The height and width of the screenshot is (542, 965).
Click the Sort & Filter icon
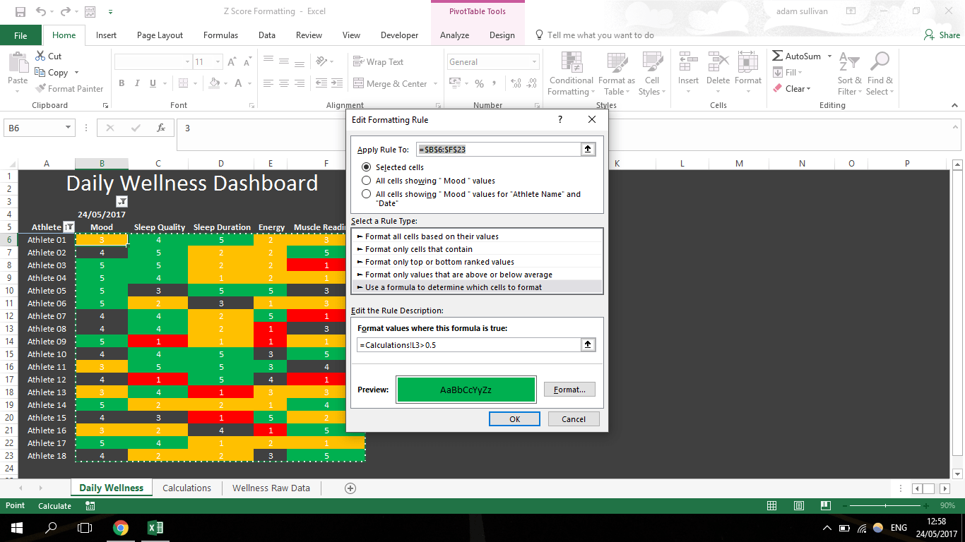pyautogui.click(x=847, y=64)
